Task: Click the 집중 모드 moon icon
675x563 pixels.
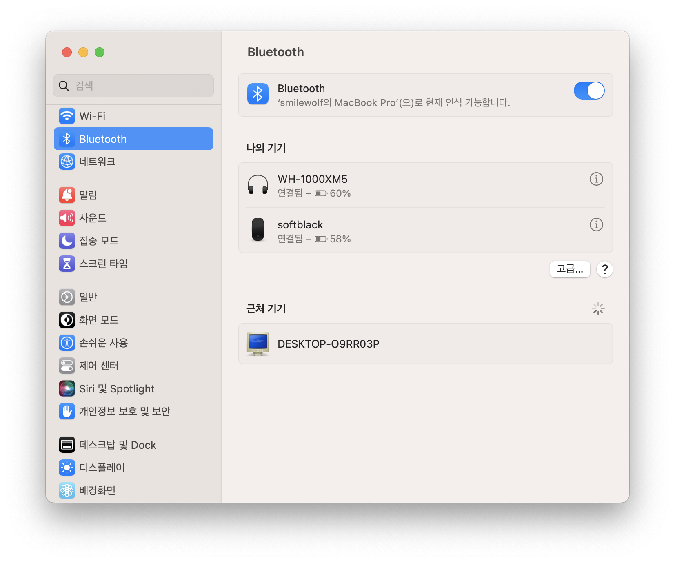Action: tap(67, 241)
